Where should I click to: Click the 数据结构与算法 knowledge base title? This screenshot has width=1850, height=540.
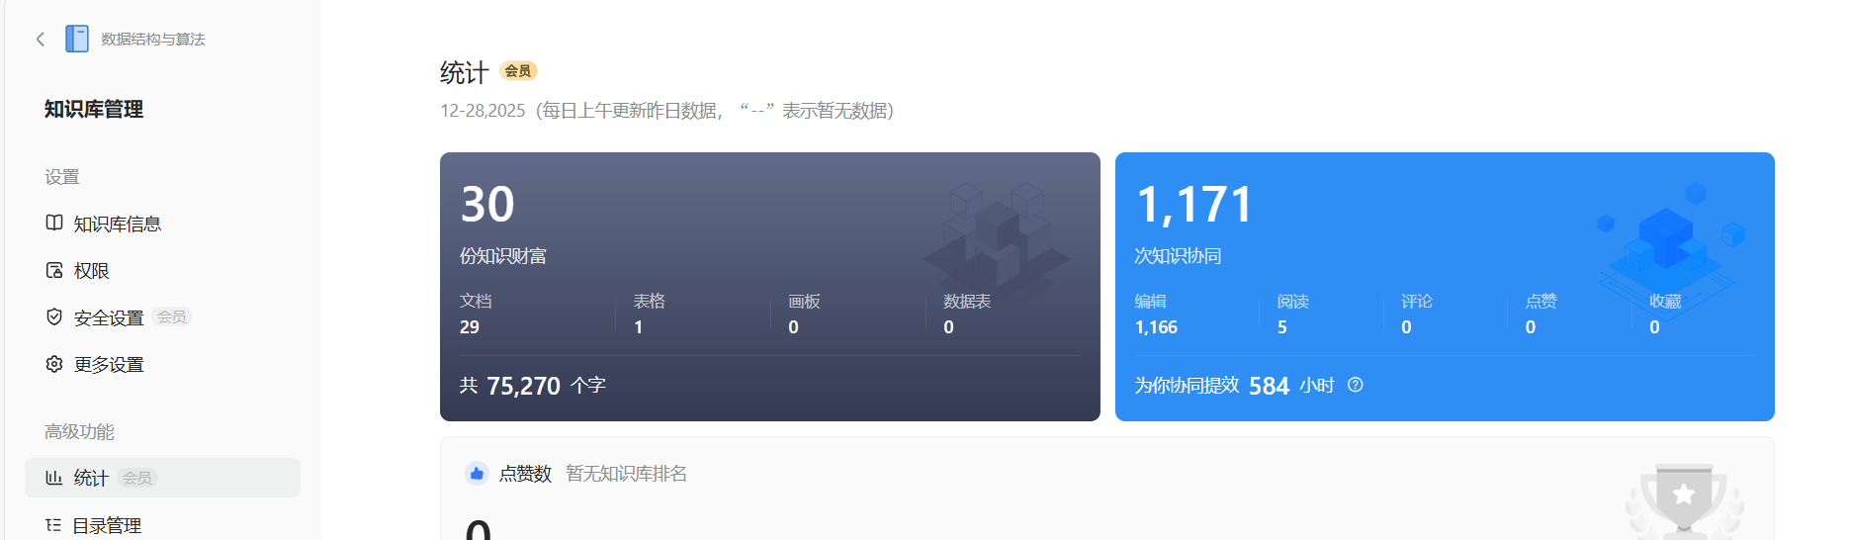tap(153, 40)
